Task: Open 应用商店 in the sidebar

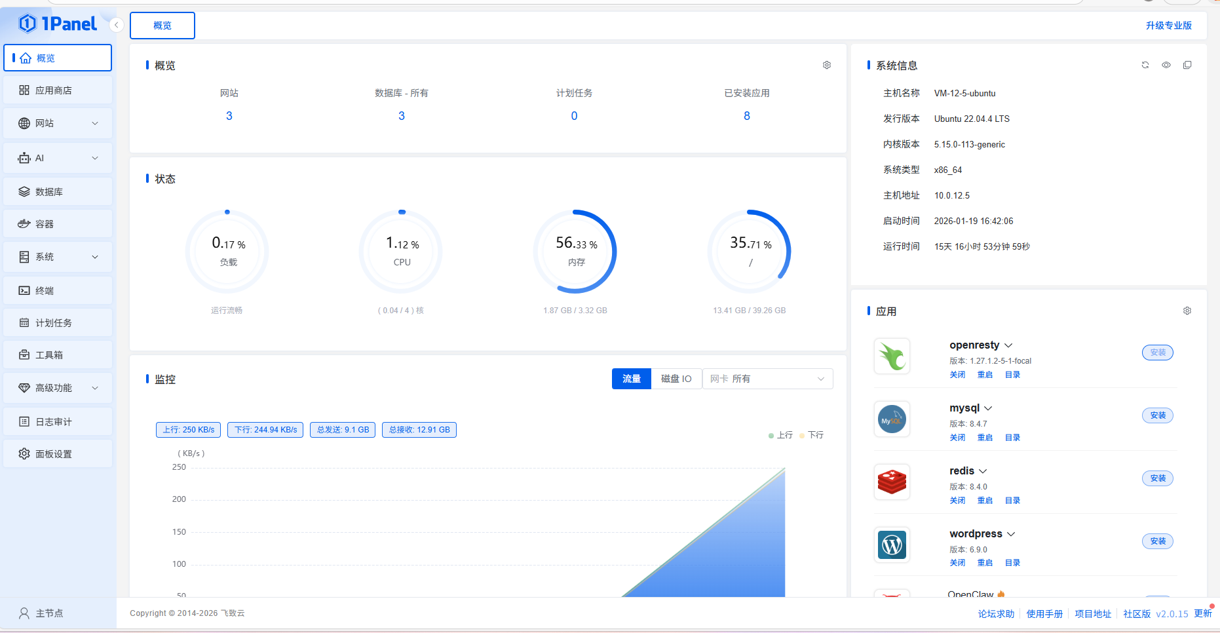Action: click(x=58, y=90)
